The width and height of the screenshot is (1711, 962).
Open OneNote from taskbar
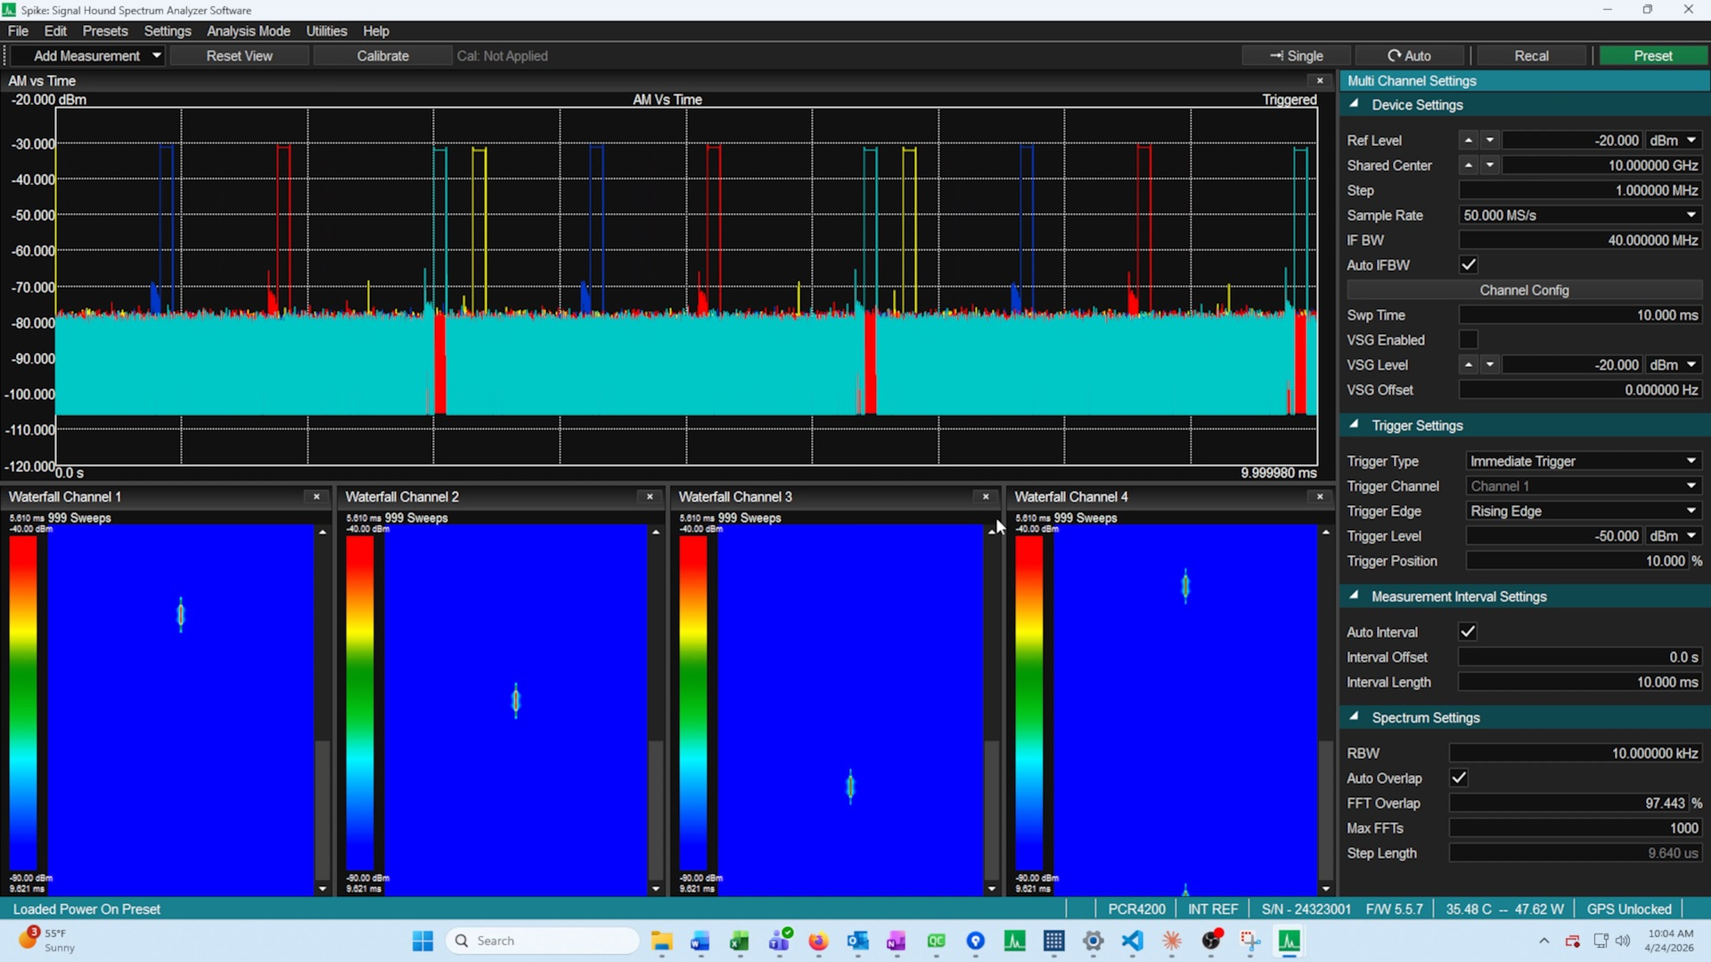click(896, 941)
